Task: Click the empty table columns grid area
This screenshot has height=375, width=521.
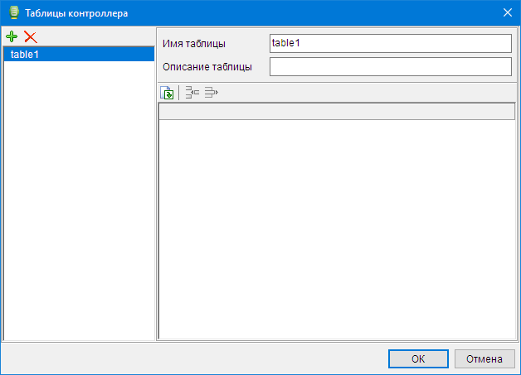Action: coord(336,228)
